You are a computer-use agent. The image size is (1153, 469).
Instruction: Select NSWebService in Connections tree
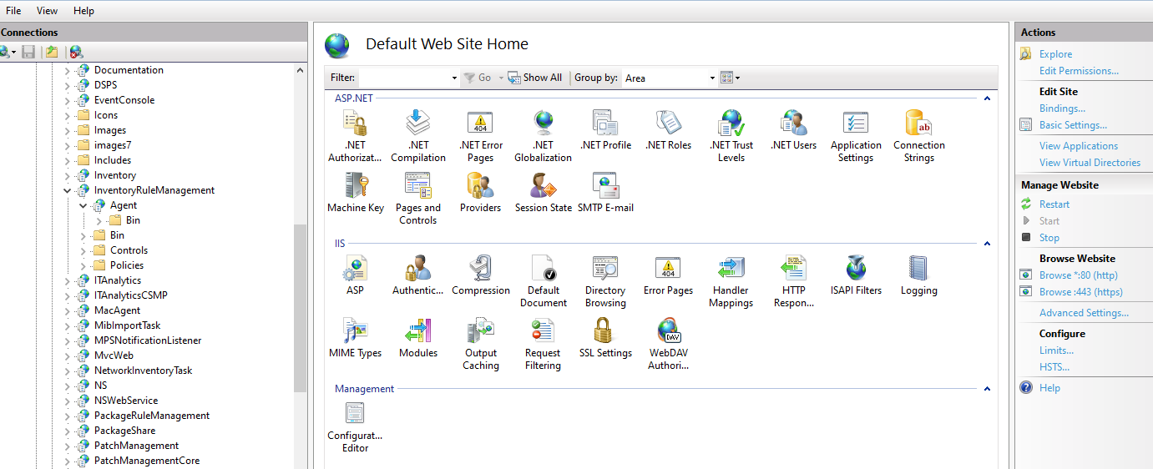pyautogui.click(x=126, y=401)
